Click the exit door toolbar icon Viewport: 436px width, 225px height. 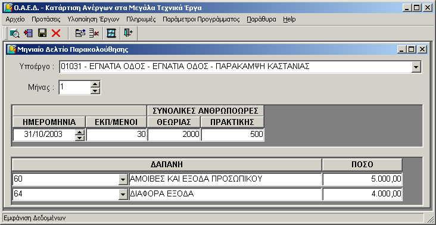tap(129, 33)
